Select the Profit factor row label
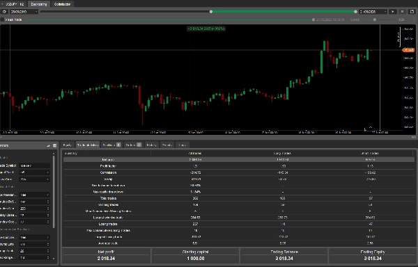 (x=108, y=166)
